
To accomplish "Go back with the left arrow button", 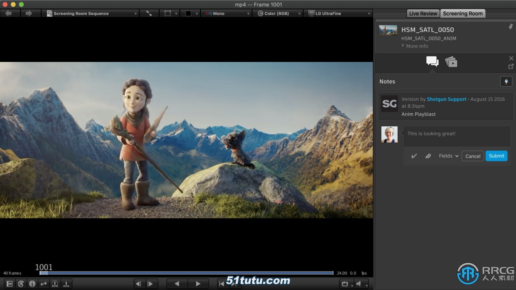I will coord(8,13).
